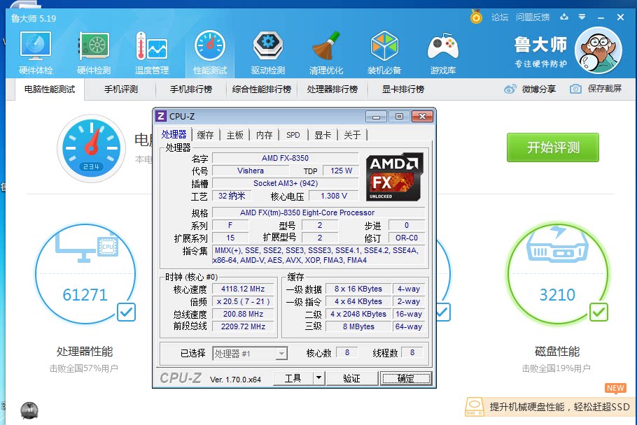The height and width of the screenshot is (425, 637).
Task: Open the 工具 button dropdown arrow
Action: click(319, 378)
